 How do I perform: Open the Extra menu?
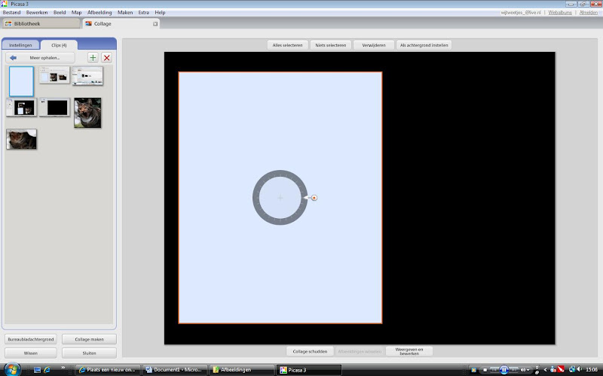click(x=144, y=12)
